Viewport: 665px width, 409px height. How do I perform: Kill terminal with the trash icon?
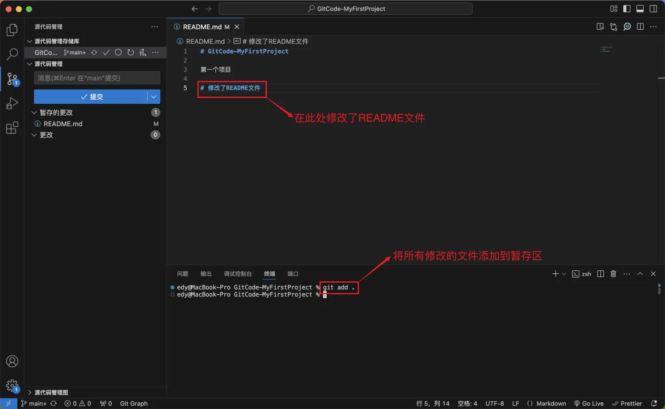[x=613, y=274]
